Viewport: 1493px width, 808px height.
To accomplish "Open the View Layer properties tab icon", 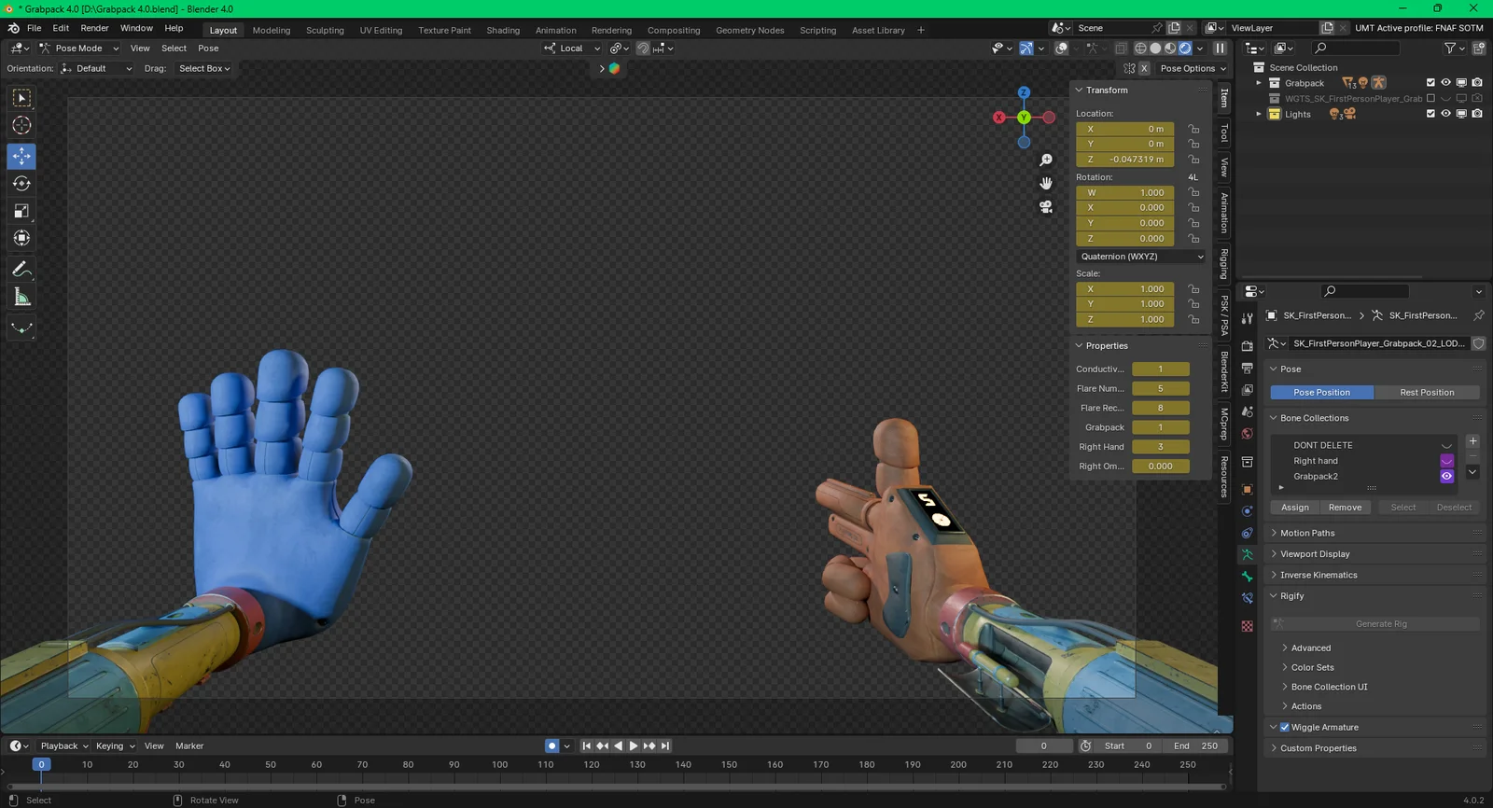I will coord(1248,390).
